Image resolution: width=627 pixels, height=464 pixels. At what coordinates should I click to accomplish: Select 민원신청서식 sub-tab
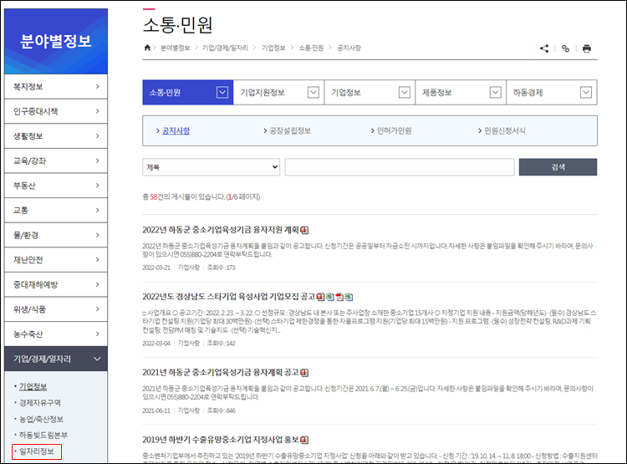click(x=505, y=130)
